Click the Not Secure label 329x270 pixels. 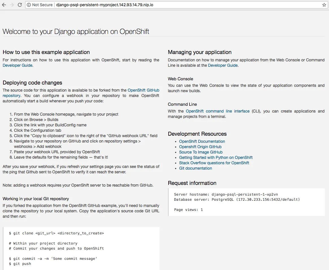point(42,5)
